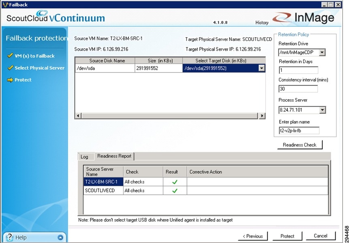Click the Help question mark icon
Viewport: 349px width, 243px height.
[x=10, y=237]
